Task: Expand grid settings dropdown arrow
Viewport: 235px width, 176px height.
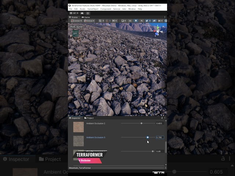Action: coord(103,21)
